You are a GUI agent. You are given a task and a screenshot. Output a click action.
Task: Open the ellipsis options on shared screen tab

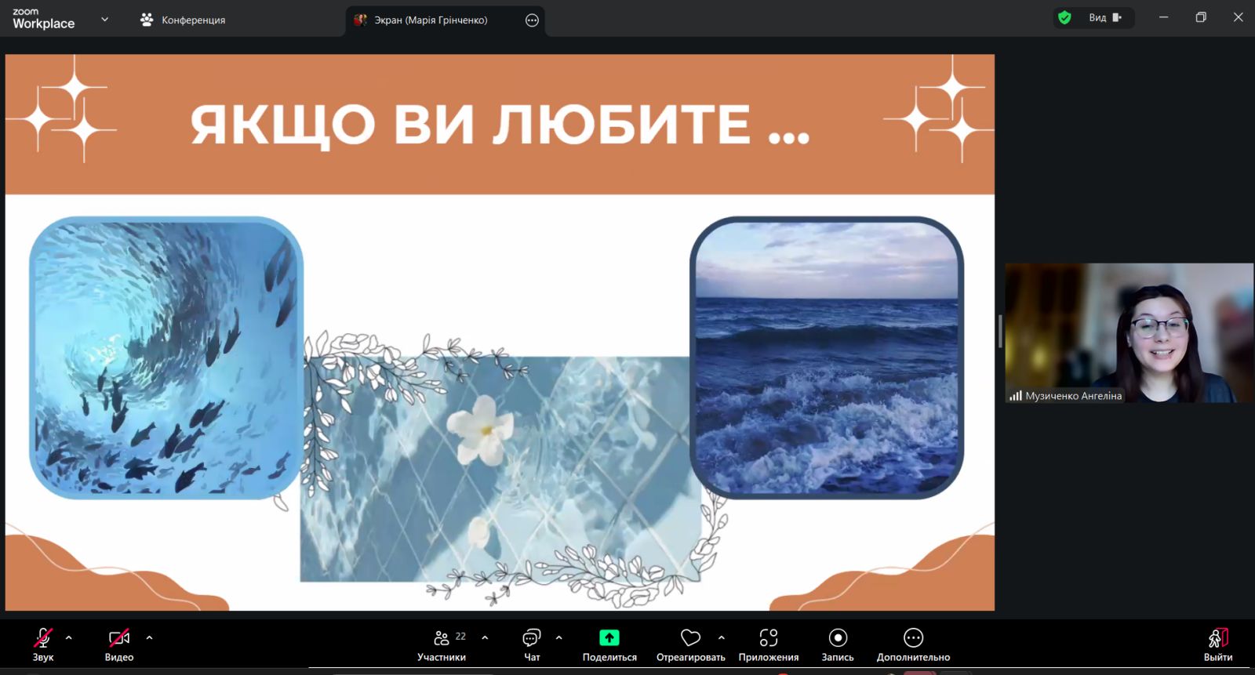[532, 20]
